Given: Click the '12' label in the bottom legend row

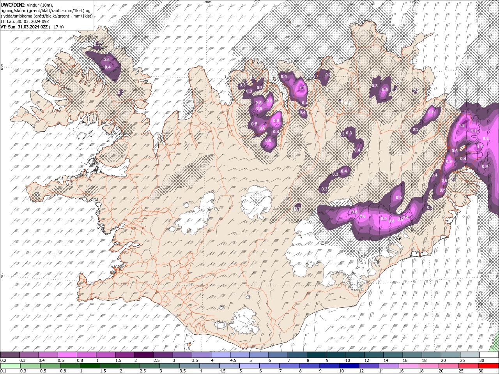Looking at the screenshot, I should coord(361,371).
